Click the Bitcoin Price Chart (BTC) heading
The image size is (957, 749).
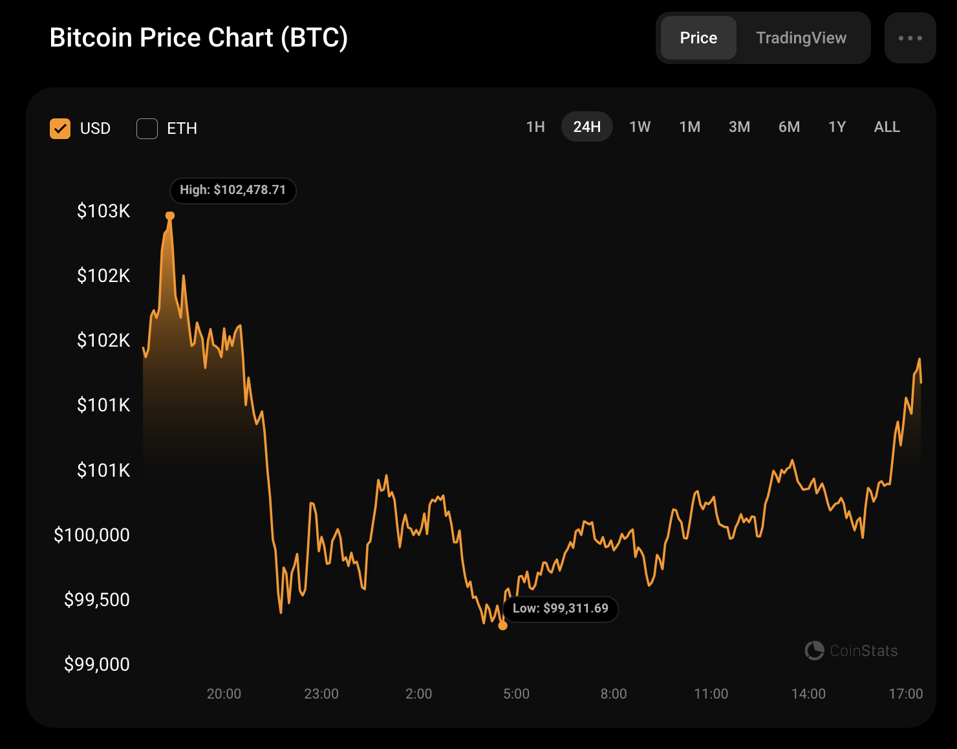click(199, 38)
